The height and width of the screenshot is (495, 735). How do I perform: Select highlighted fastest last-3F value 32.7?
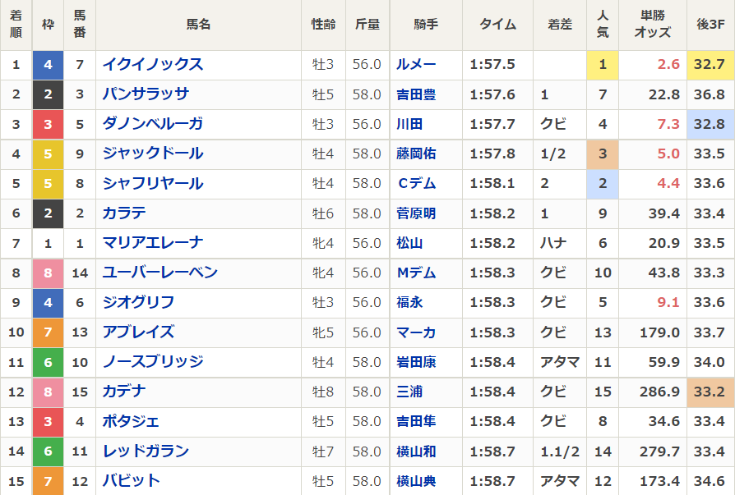[710, 65]
